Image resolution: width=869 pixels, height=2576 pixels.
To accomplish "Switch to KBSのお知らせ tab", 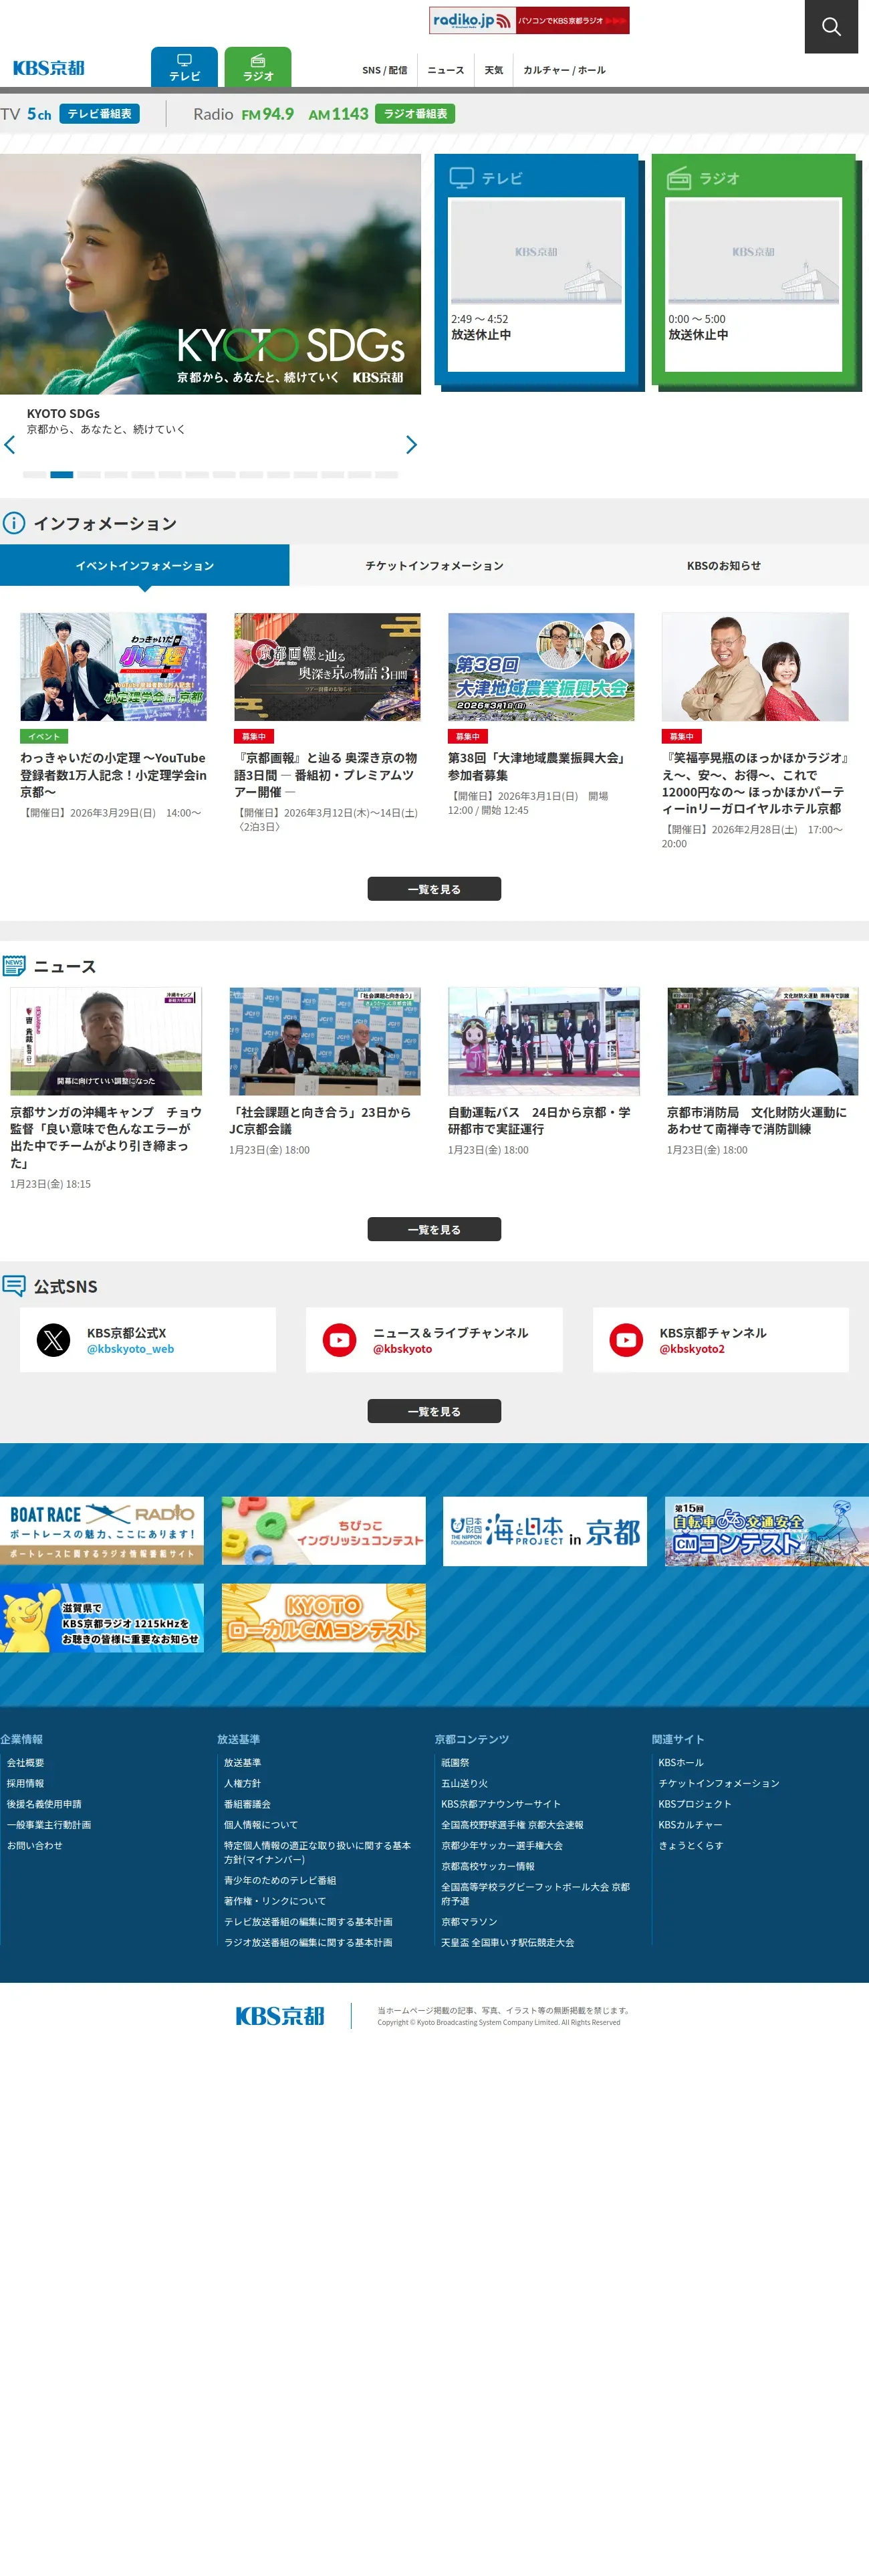I will (x=724, y=565).
